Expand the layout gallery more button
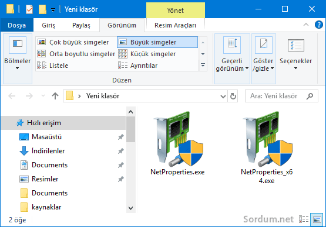Image resolution: width=326 pixels, height=227 pixels. 203,66
